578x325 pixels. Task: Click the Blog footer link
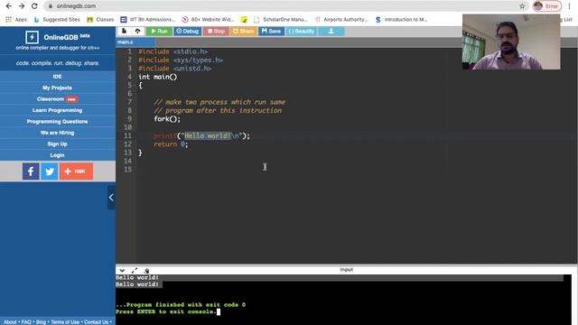click(41, 322)
